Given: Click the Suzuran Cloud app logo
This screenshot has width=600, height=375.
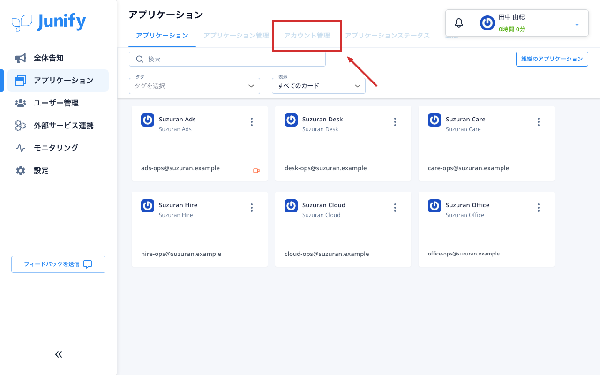Looking at the screenshot, I should coord(291,206).
